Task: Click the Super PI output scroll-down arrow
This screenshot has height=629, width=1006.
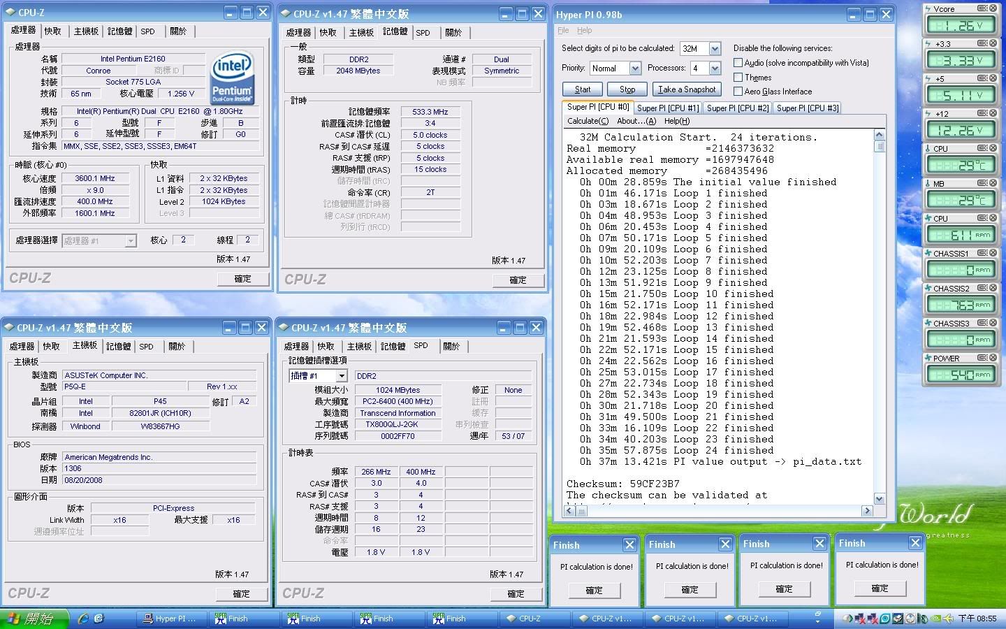Action: [x=880, y=498]
